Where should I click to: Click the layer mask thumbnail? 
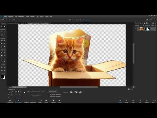[x=148, y=29]
